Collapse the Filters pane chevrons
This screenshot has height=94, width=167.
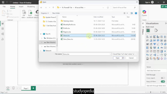pos(143,23)
